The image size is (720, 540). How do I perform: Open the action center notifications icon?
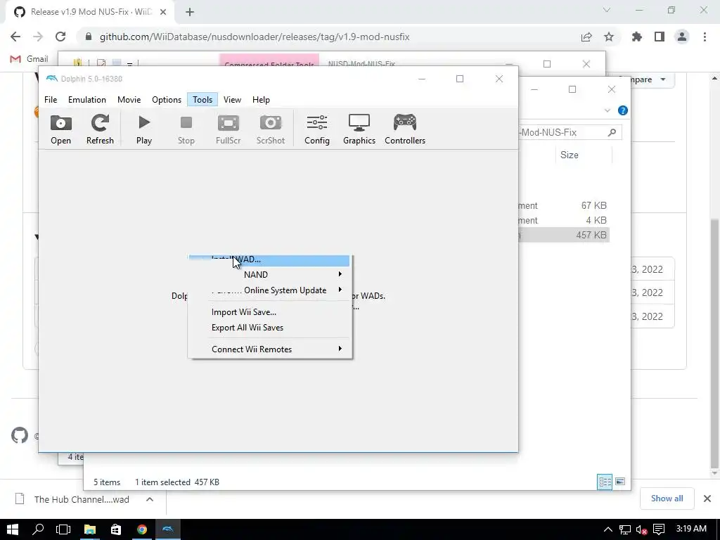click(659, 529)
